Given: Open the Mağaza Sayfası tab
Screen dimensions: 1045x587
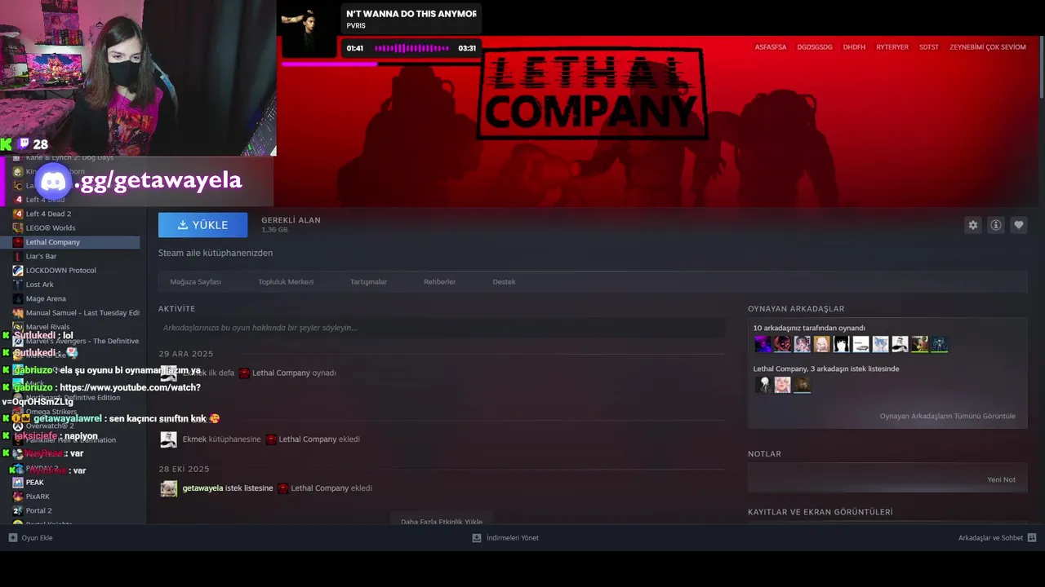Looking at the screenshot, I should point(196,282).
